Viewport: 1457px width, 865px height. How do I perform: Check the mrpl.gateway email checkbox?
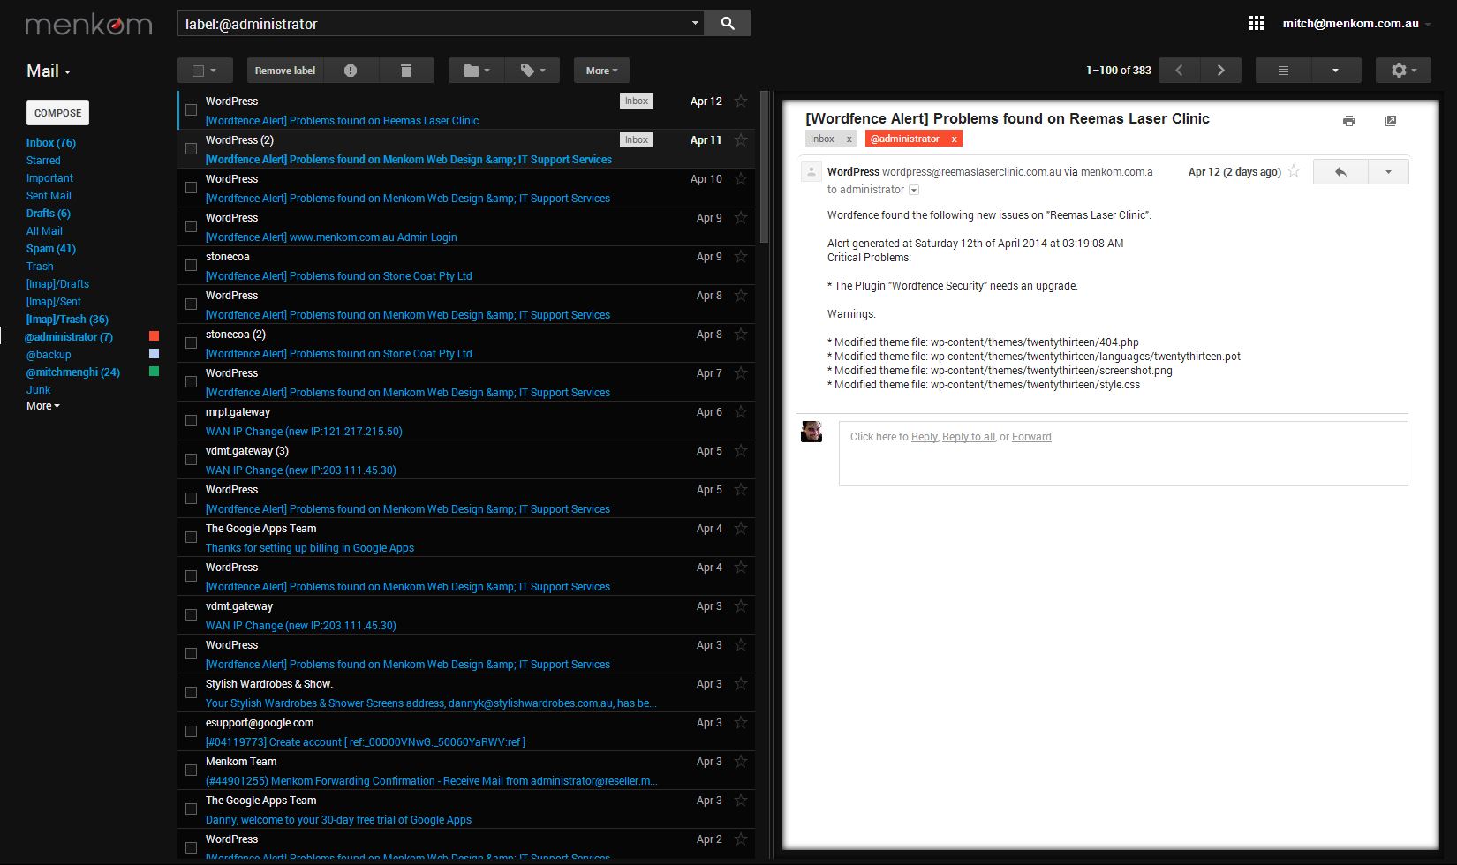[x=191, y=421]
